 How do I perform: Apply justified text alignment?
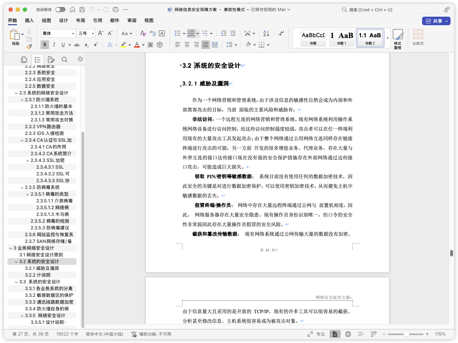pos(206,45)
